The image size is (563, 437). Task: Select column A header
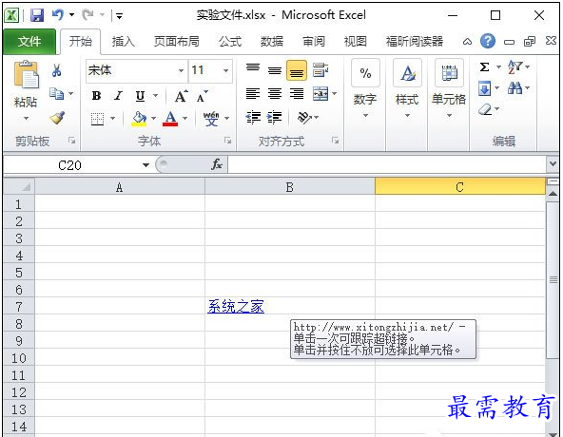pyautogui.click(x=120, y=187)
